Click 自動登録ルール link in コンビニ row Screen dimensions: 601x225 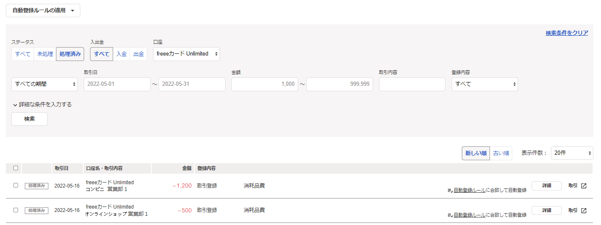coord(469,190)
